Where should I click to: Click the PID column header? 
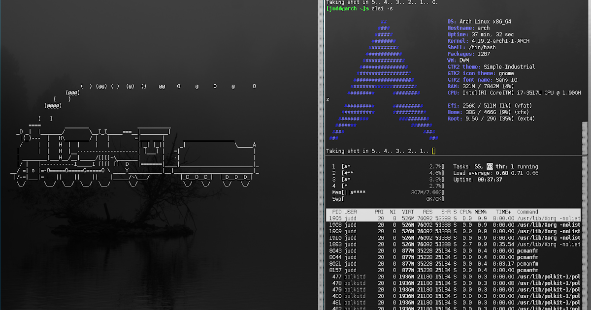(337, 212)
